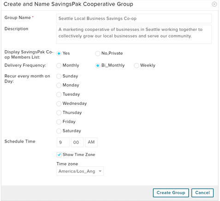
Task: Choose Tuesday as recurring day
Action: point(59,95)
